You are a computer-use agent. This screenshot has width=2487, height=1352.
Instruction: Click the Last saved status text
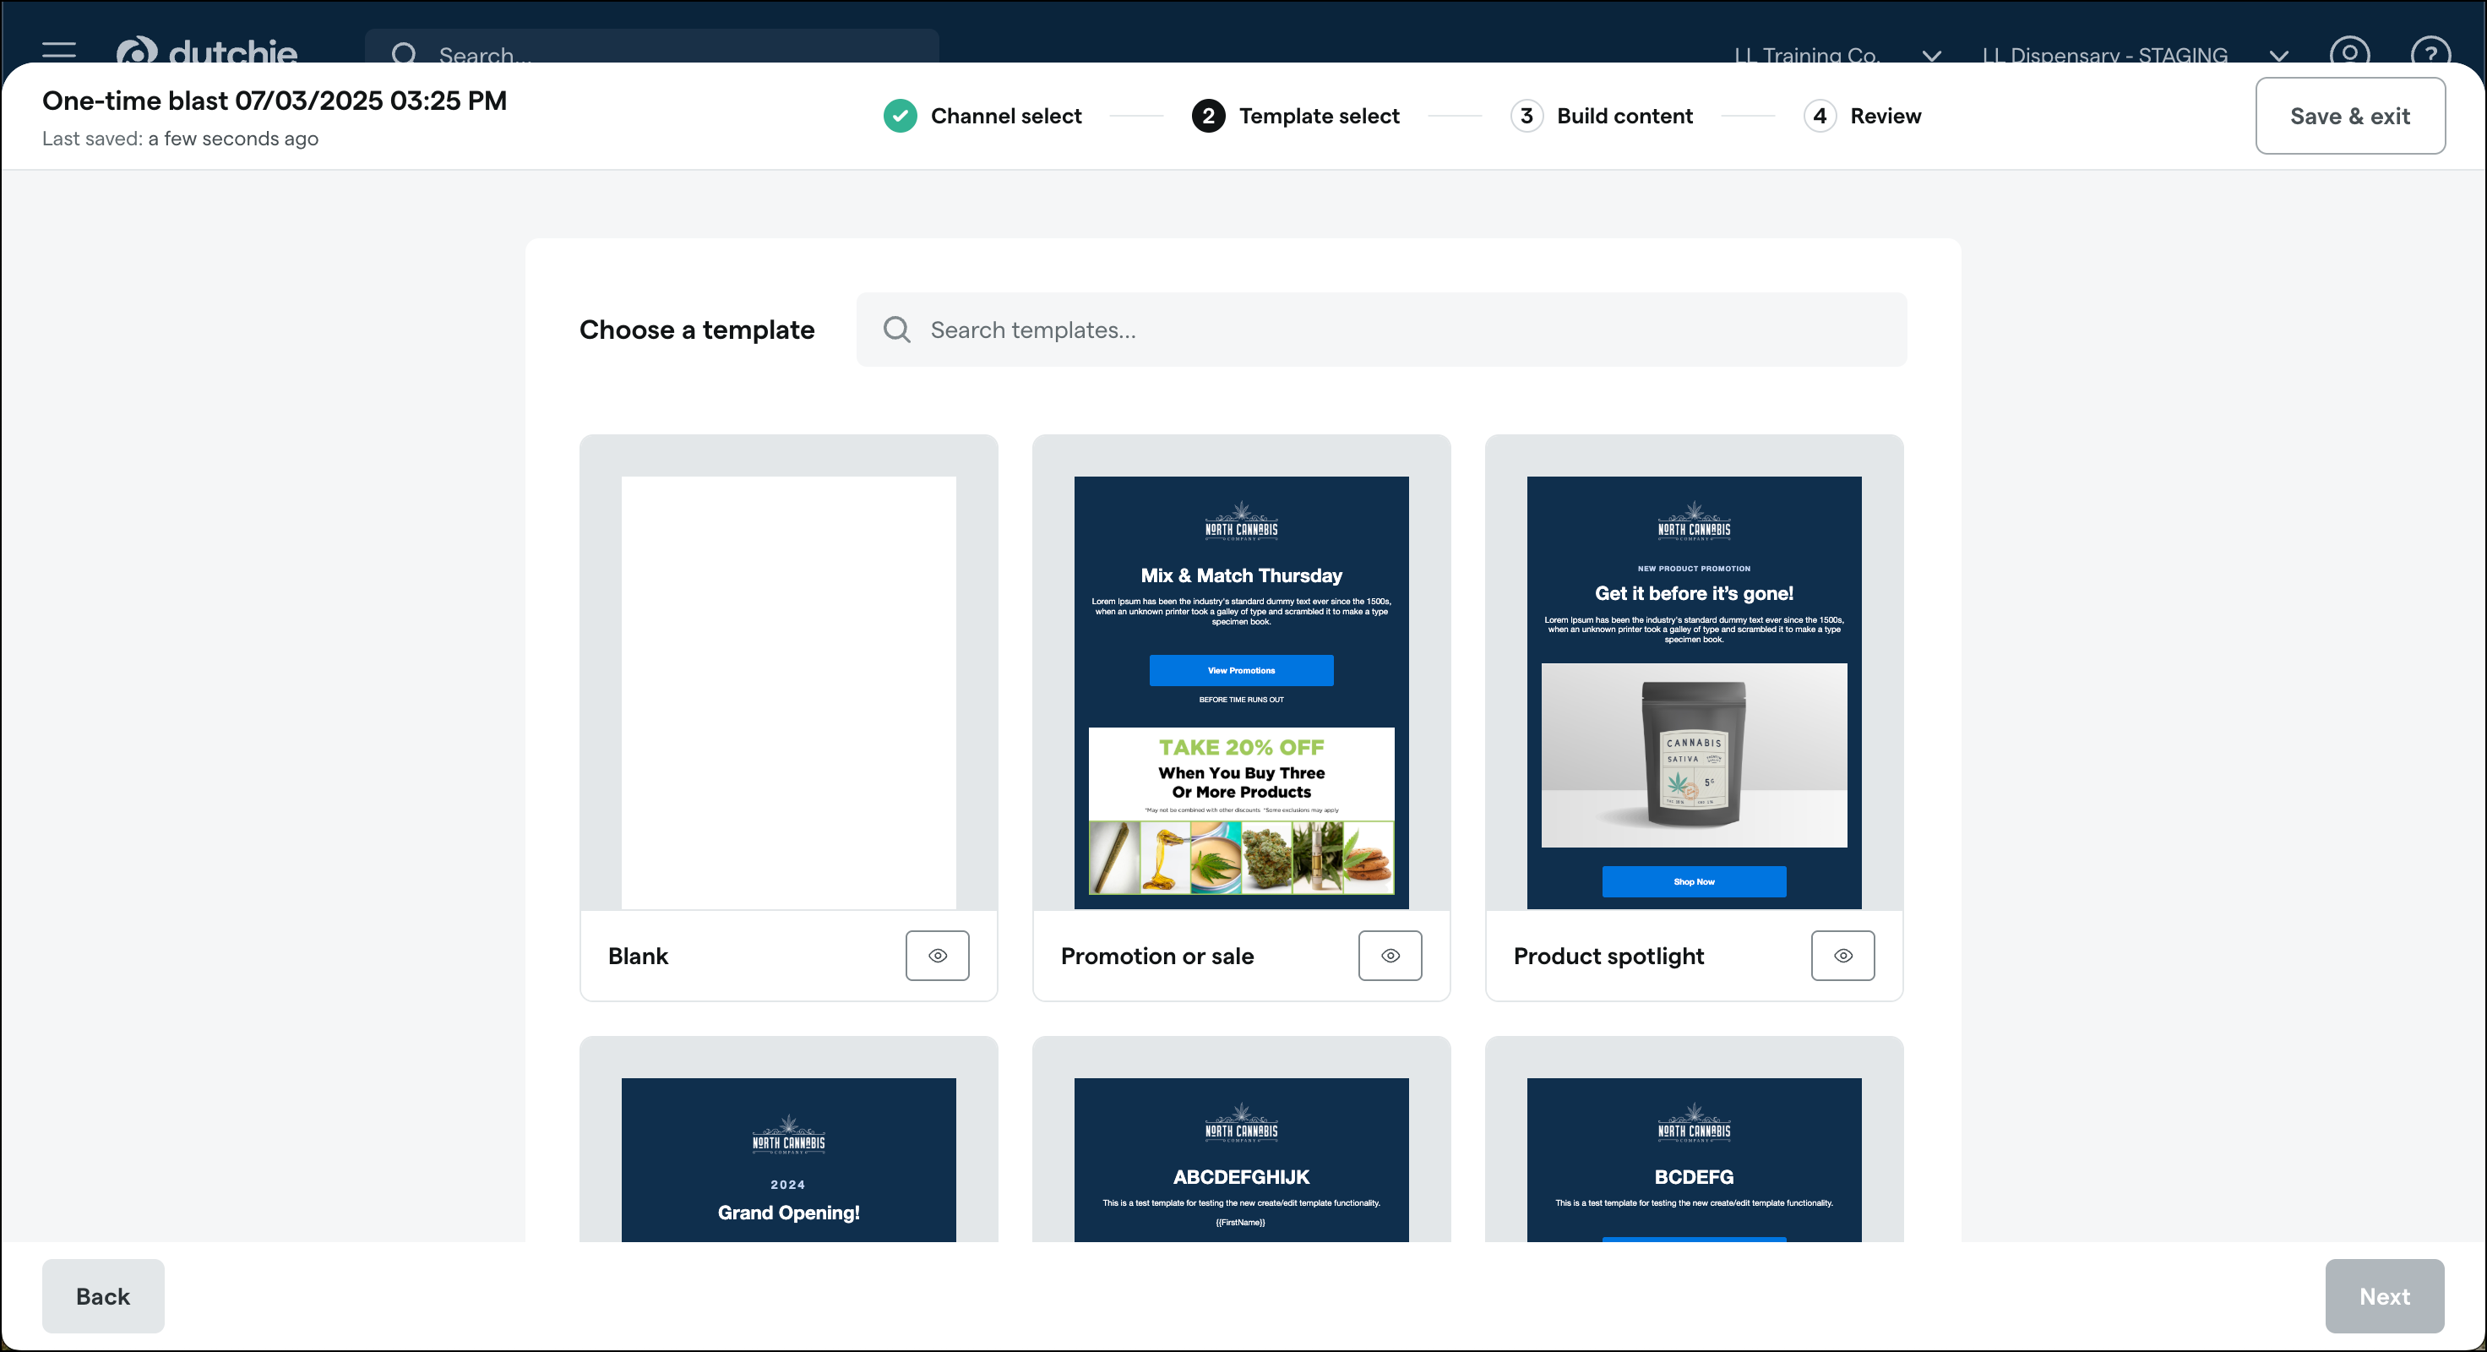coord(181,138)
